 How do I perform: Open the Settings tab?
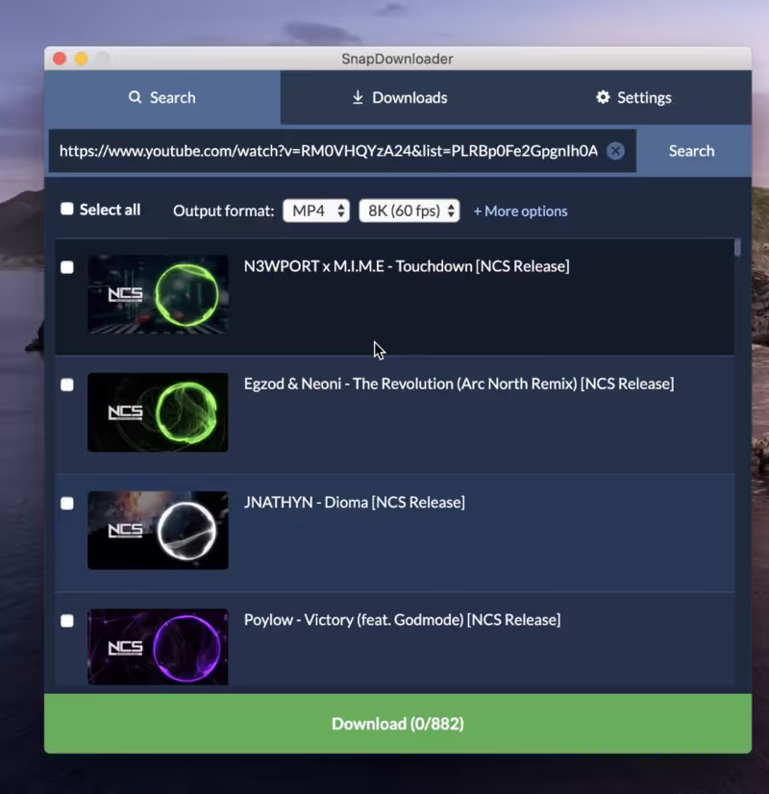(x=633, y=97)
